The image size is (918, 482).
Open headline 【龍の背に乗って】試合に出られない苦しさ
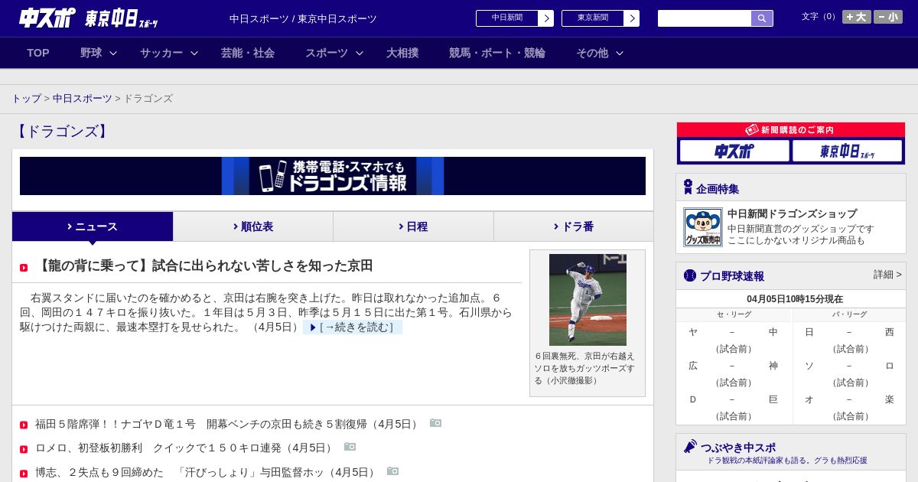click(204, 265)
